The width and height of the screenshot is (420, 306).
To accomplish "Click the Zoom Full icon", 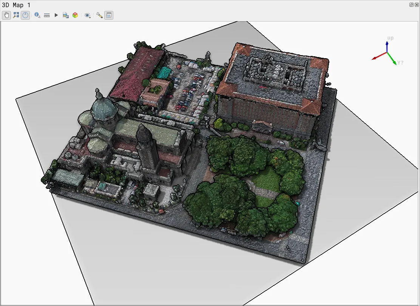I will pyautogui.click(x=15, y=15).
